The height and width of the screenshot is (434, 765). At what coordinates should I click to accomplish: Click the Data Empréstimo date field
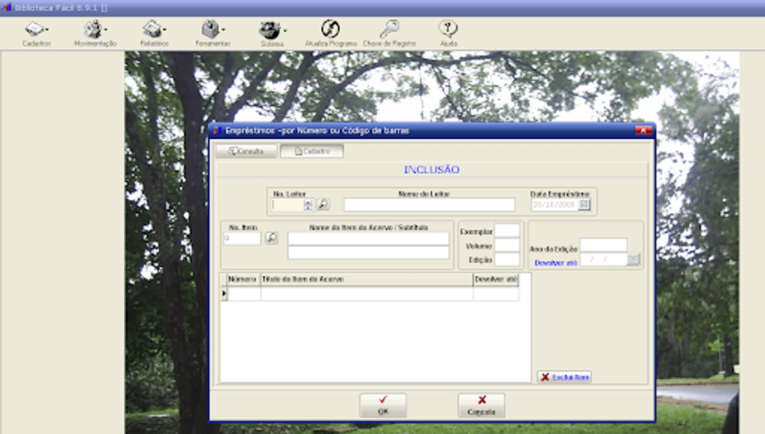tap(555, 204)
